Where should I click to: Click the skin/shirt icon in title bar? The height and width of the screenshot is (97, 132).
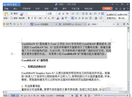click(124, 9)
